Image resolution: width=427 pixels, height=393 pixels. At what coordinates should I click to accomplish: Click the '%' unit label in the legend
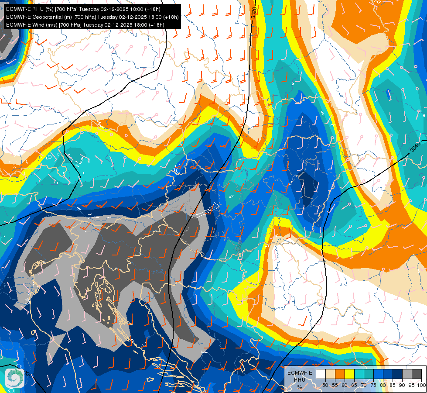tap(300, 387)
